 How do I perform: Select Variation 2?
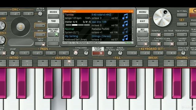pos(56,63)
